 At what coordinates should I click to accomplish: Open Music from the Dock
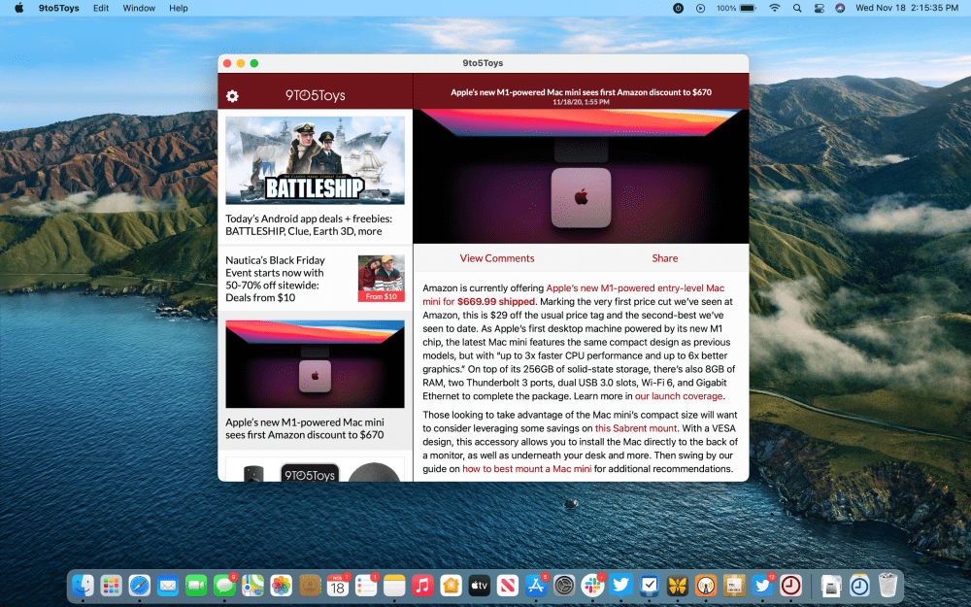(x=422, y=585)
